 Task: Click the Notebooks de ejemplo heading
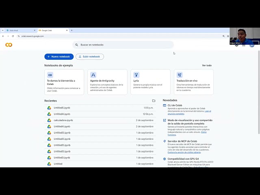coord(58,65)
